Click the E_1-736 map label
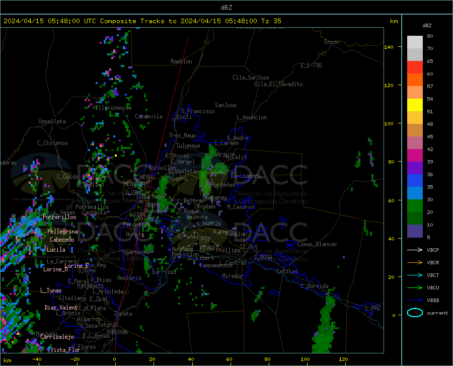Screen dimensions: 453x366 tap(311, 65)
